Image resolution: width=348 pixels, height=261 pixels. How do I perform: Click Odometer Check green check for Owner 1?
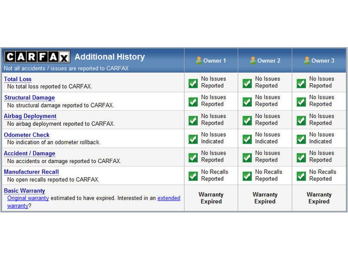pyautogui.click(x=193, y=139)
